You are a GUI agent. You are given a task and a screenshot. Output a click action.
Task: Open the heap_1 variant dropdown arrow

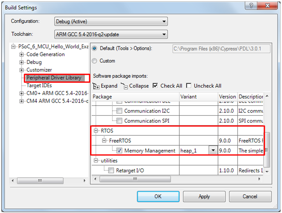[213, 150]
